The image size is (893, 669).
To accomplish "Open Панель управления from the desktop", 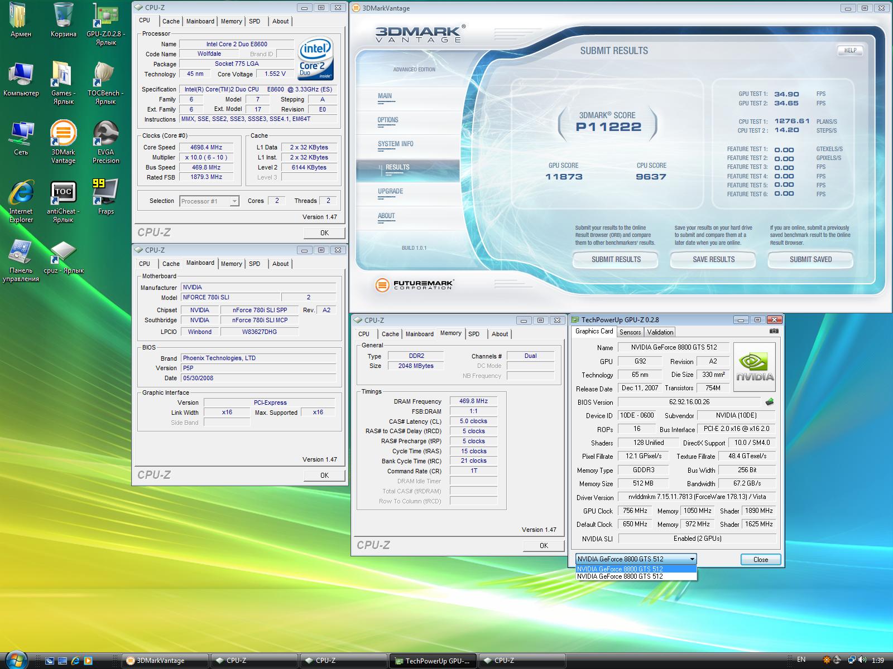I will (x=21, y=260).
